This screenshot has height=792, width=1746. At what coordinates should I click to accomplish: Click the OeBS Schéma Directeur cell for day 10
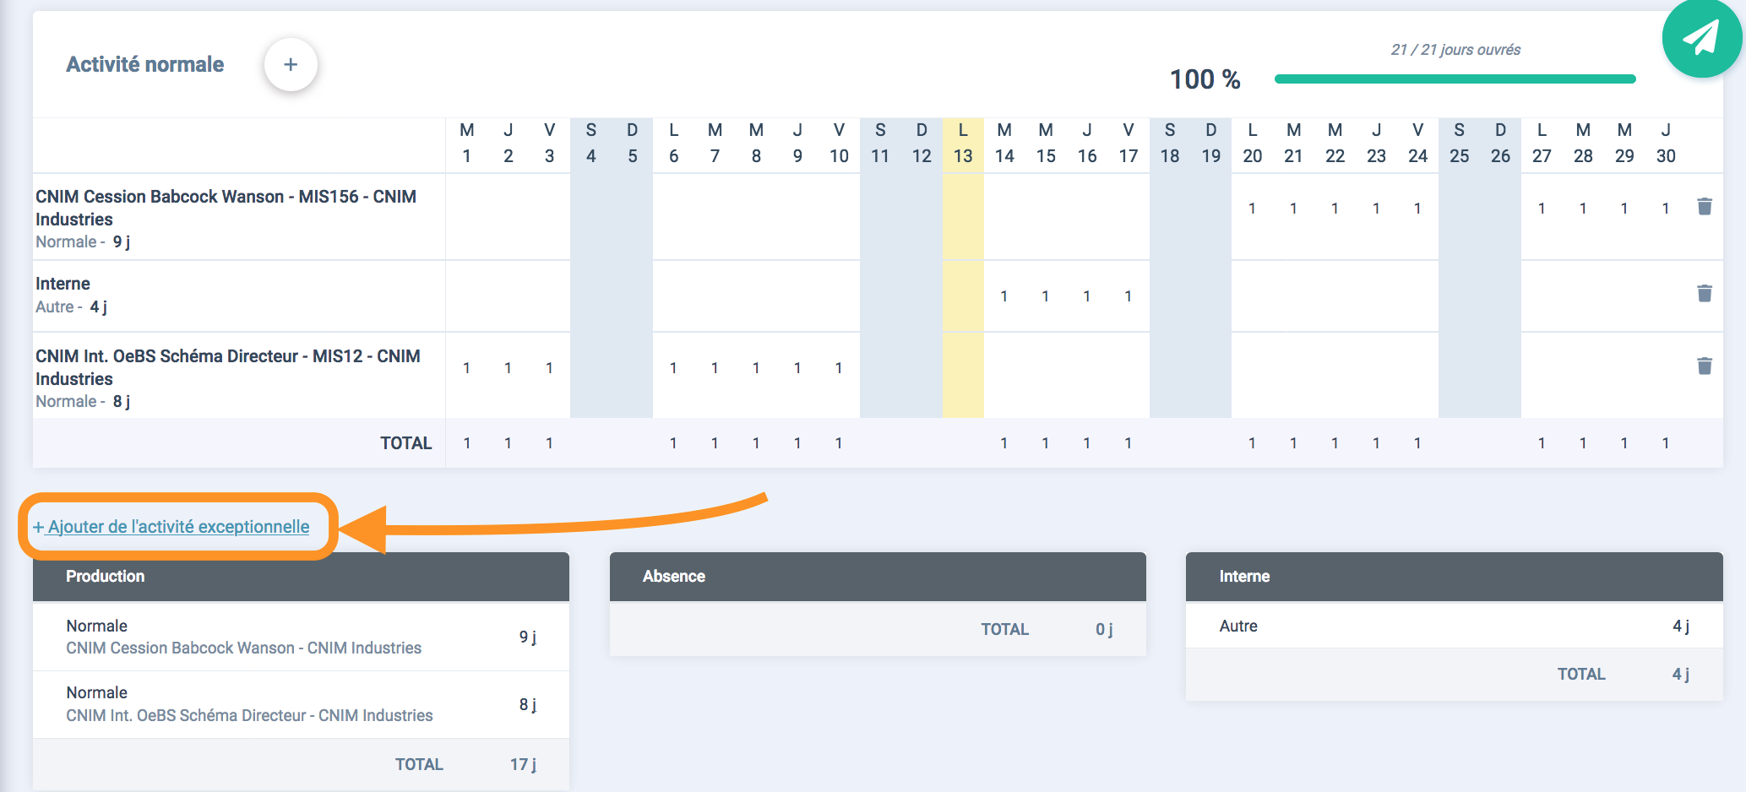(839, 368)
